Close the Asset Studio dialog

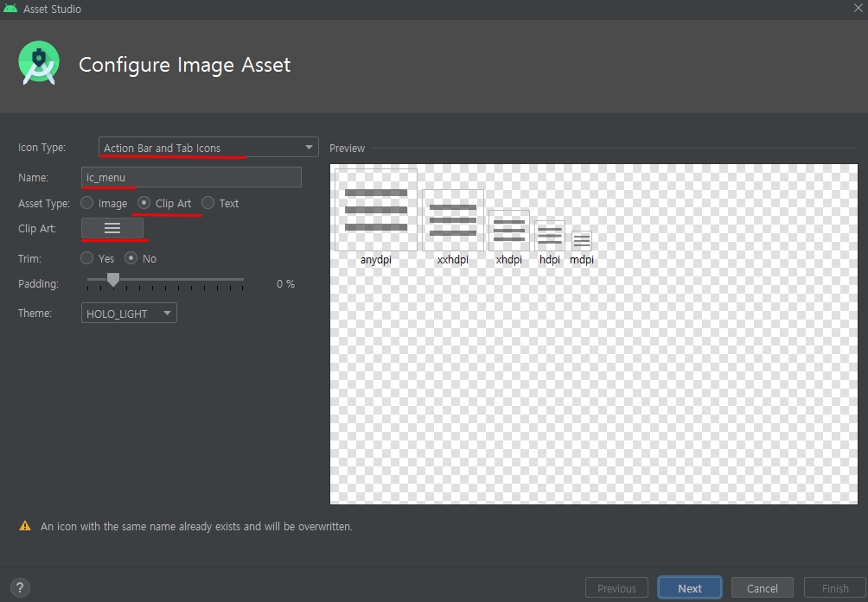point(858,8)
